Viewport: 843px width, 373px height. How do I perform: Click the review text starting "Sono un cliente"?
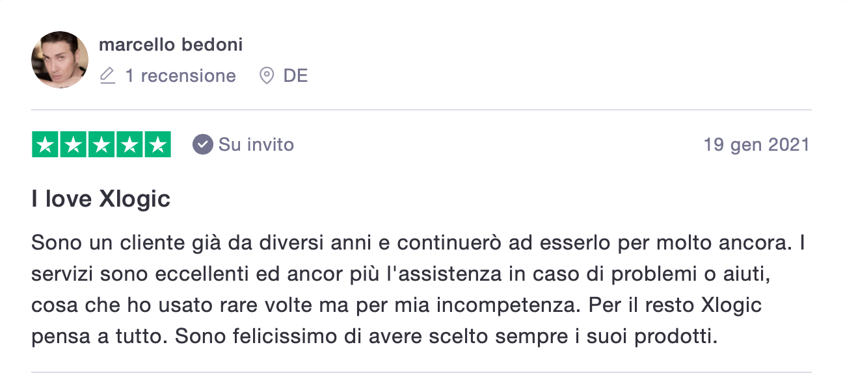pos(419,290)
